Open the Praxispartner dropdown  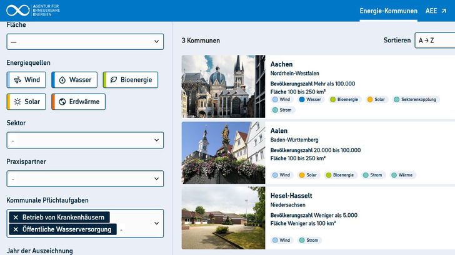click(x=85, y=179)
